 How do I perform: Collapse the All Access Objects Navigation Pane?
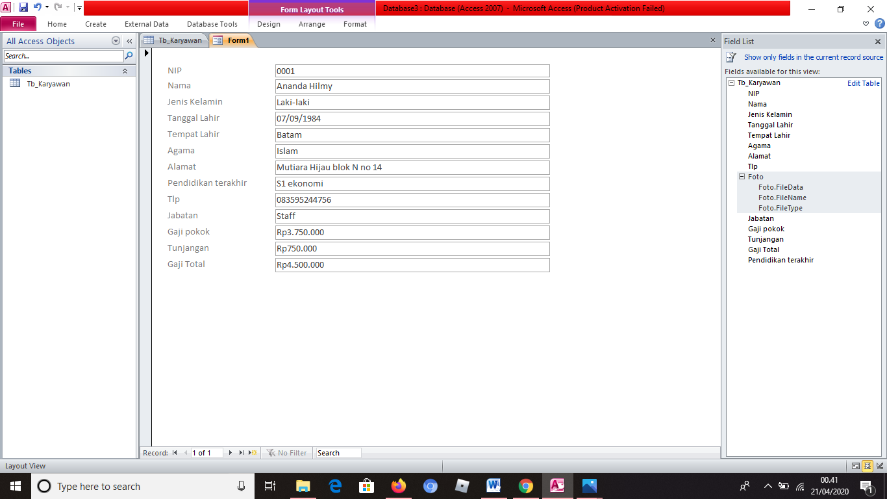pos(129,40)
